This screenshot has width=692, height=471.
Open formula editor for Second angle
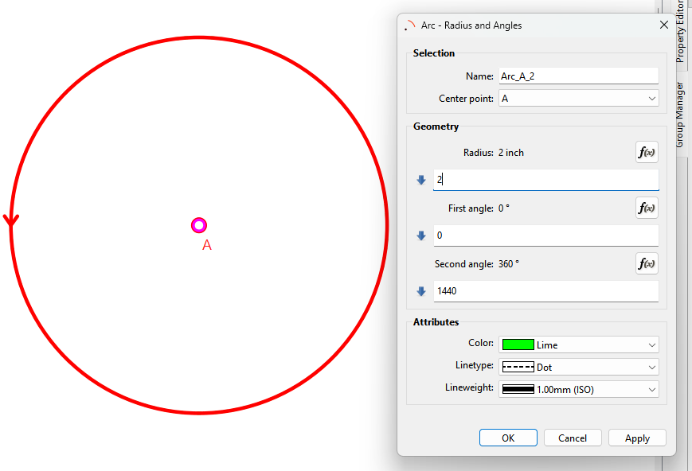click(647, 263)
